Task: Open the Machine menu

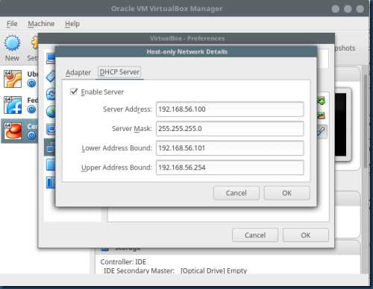Action: click(41, 24)
